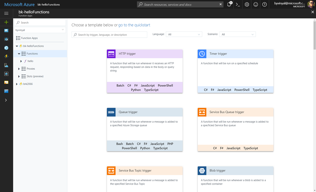Screen dimensions: 316x192
Task: Collapse the Functions tree node
Action: point(19,54)
